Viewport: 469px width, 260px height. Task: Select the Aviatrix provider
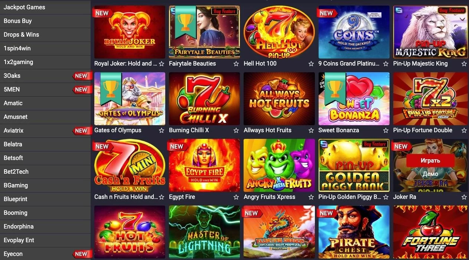45,130
